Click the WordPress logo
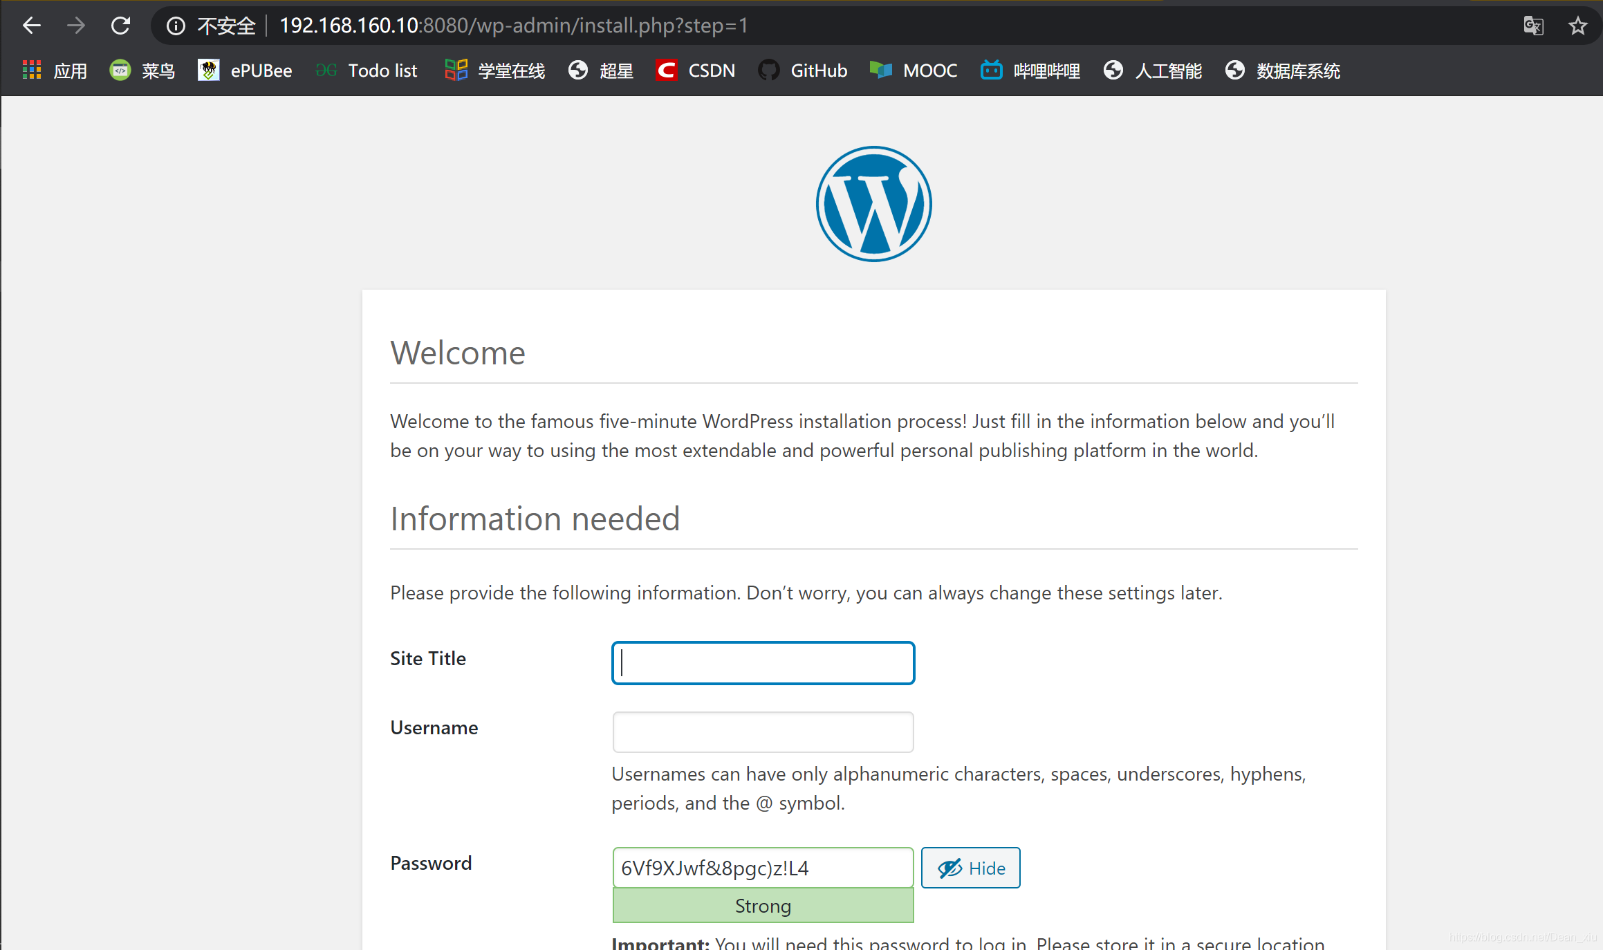This screenshot has width=1603, height=950. click(874, 204)
